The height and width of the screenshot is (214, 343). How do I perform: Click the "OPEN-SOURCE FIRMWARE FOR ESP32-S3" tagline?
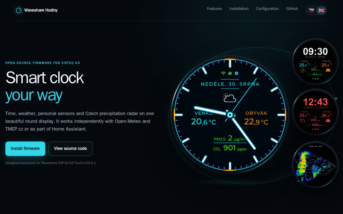[43, 63]
